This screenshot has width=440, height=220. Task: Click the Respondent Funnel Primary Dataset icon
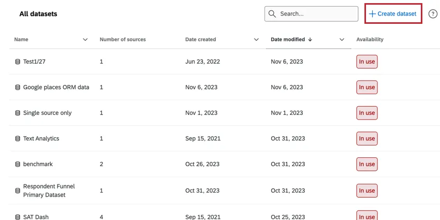click(18, 190)
